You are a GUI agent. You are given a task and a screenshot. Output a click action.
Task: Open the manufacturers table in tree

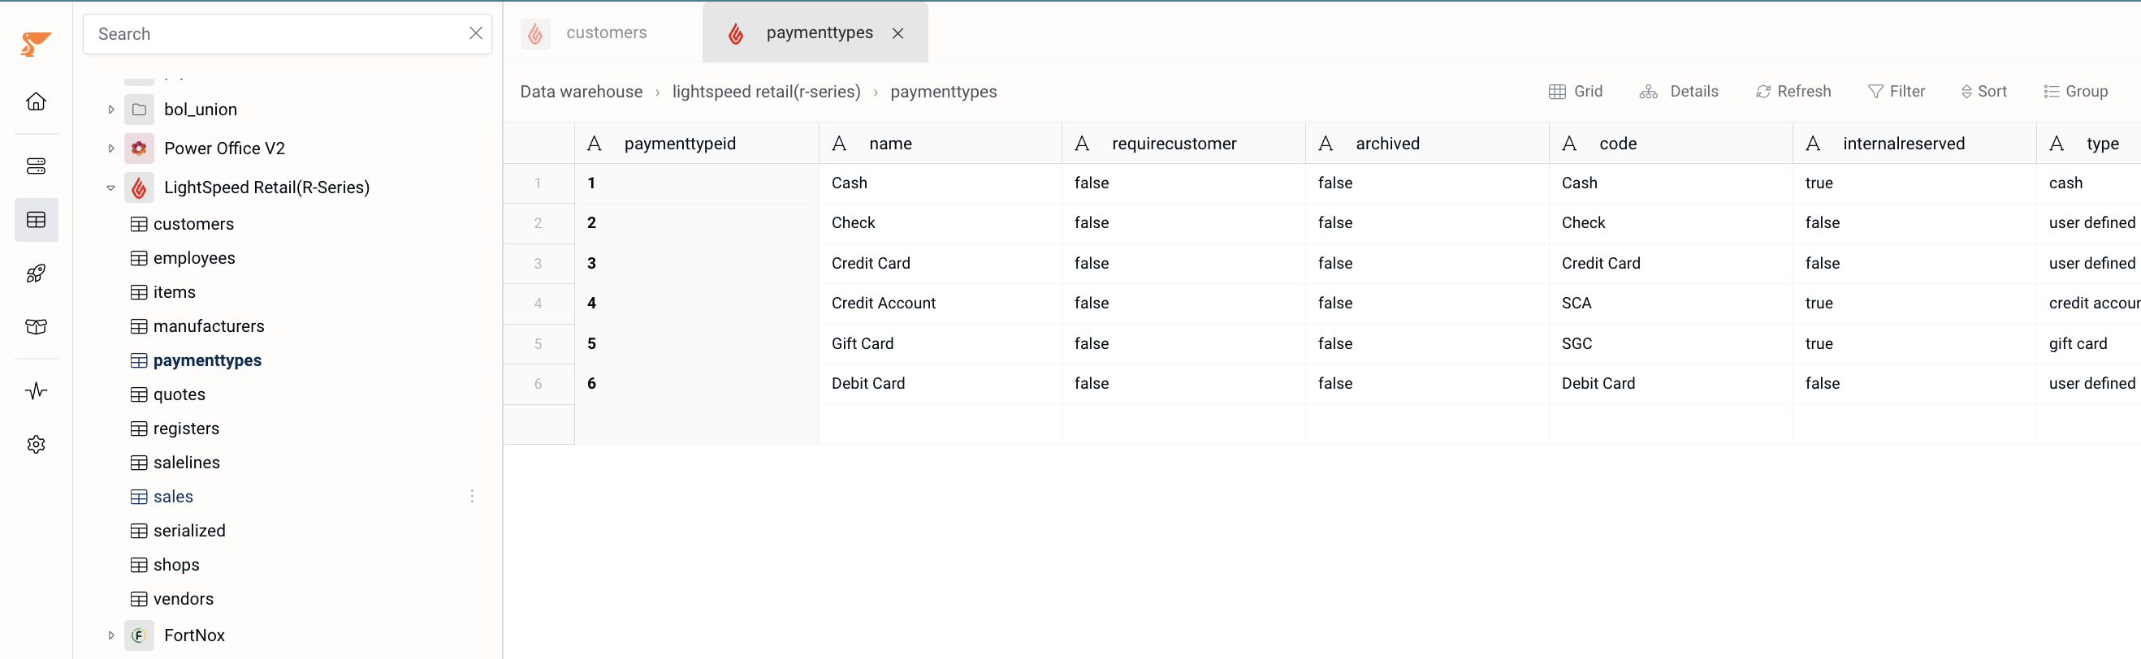(x=209, y=326)
